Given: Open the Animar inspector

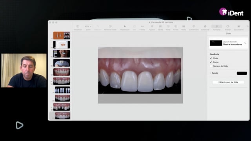Looking at the screenshot, I should [227, 26].
